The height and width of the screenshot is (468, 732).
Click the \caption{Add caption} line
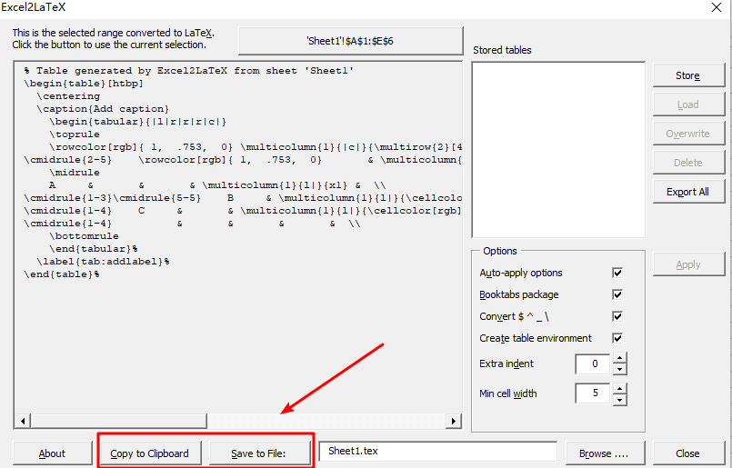pos(103,109)
